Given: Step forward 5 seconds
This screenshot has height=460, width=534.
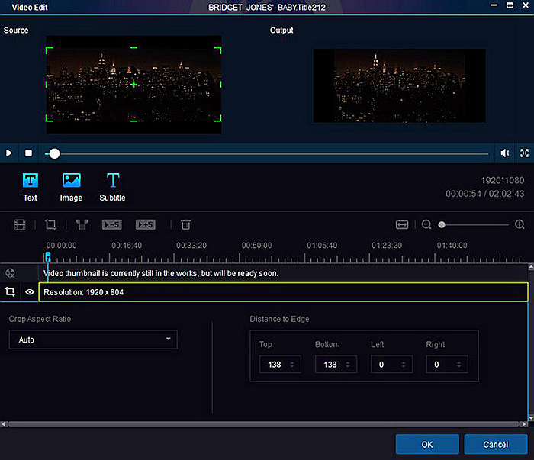Looking at the screenshot, I should pyautogui.click(x=146, y=225).
